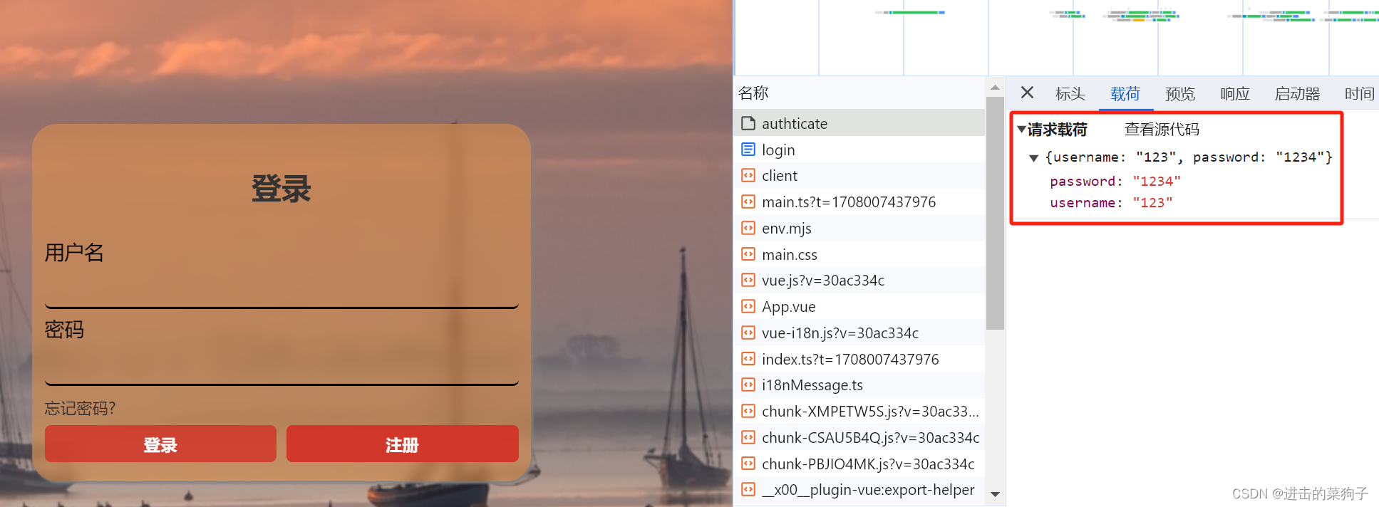Image resolution: width=1379 pixels, height=507 pixels.
Task: Select the client request
Action: (x=859, y=175)
